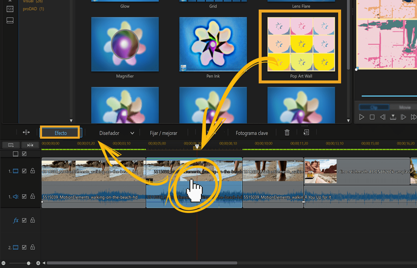This screenshot has width=417, height=268.
Task: Click the effects library vertical scrollbar
Action: (x=348, y=35)
